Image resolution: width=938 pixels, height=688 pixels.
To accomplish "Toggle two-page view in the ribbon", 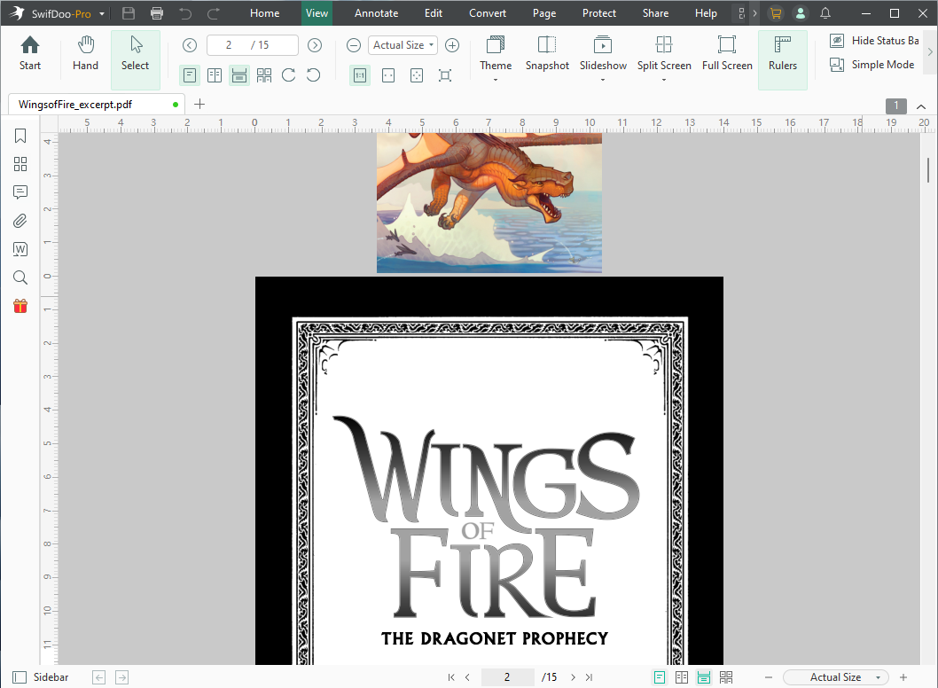I will point(215,74).
